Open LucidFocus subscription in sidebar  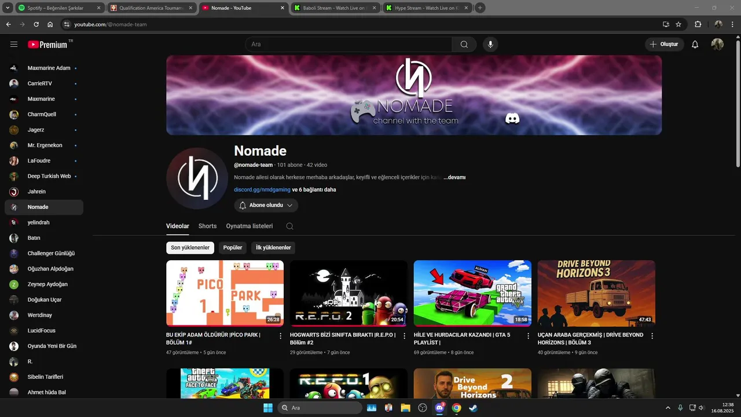click(44, 331)
